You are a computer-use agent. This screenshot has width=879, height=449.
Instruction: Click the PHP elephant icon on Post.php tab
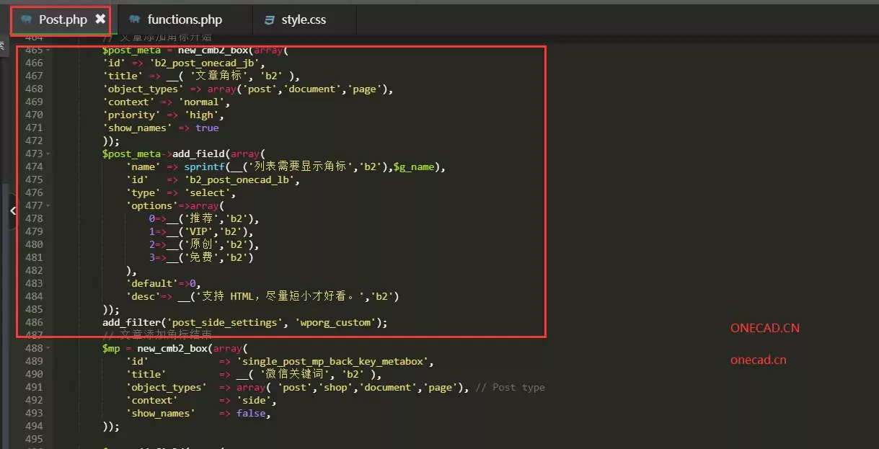[27, 20]
